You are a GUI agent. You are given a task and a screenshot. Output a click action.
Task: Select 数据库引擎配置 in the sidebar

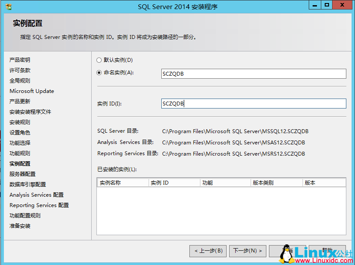click(27, 184)
